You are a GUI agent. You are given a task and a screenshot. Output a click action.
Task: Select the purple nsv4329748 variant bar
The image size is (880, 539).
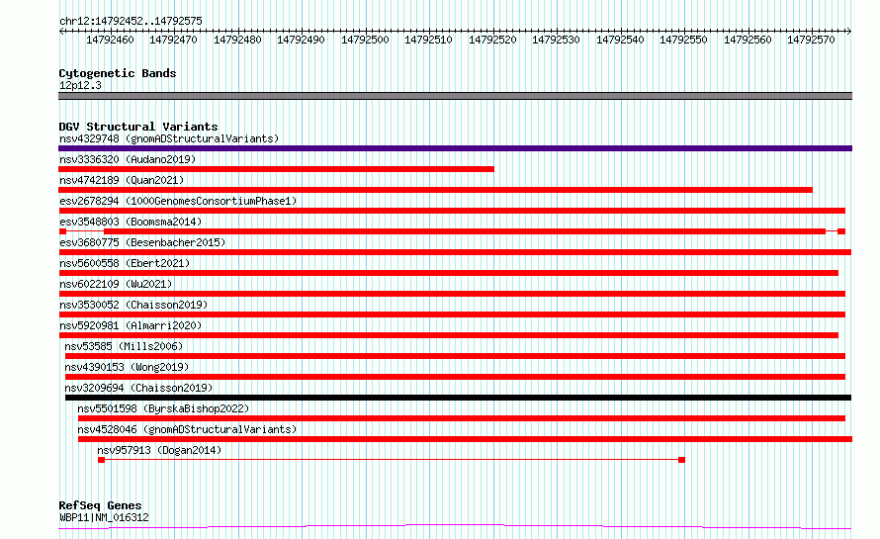click(x=455, y=148)
